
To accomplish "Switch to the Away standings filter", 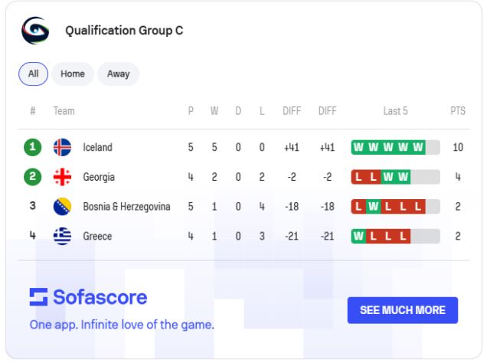I will point(118,74).
